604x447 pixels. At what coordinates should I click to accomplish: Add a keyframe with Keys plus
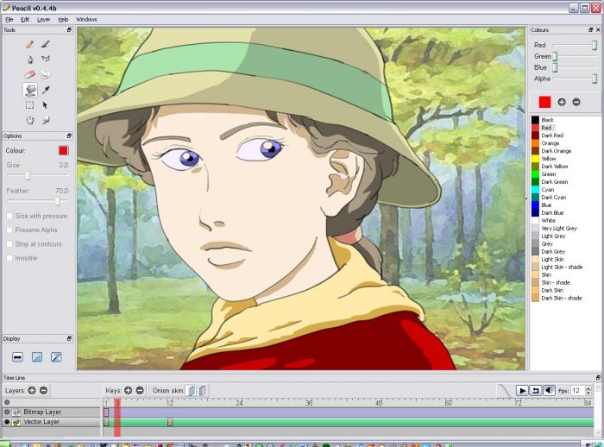click(128, 390)
